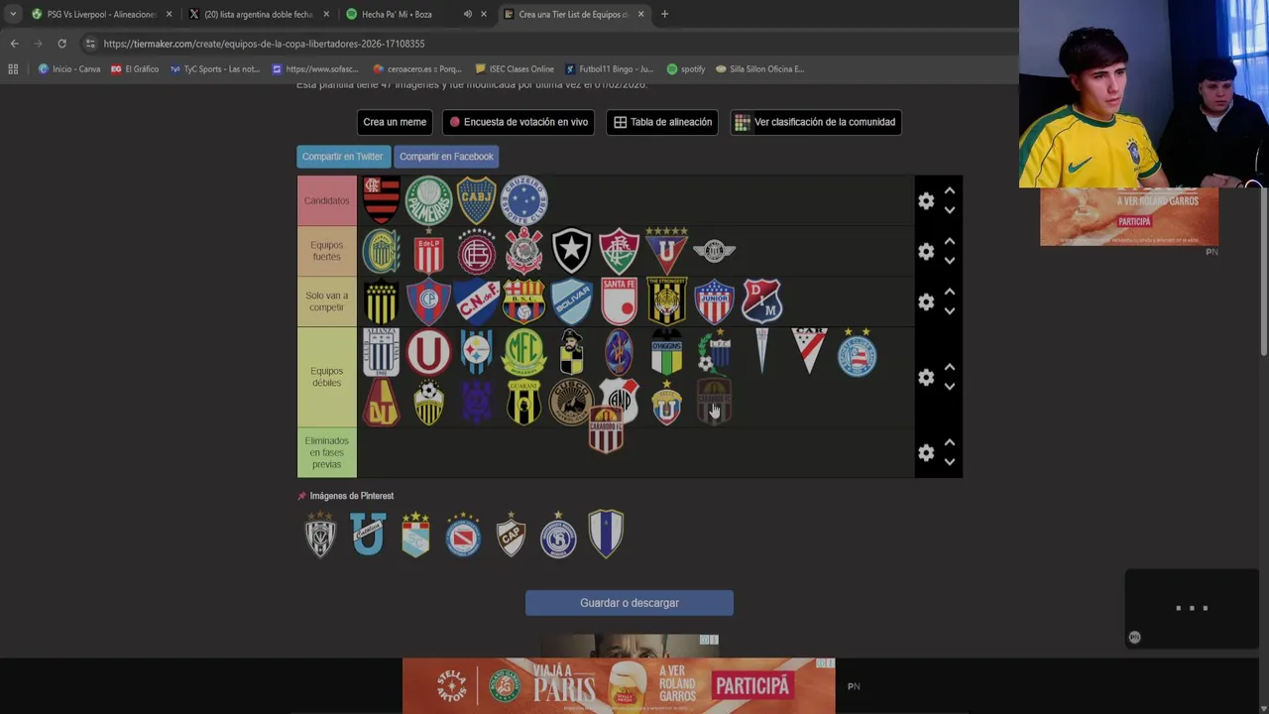This screenshot has height=714, width=1269.
Task: Choose the Fluminense crest
Action: click(619, 251)
